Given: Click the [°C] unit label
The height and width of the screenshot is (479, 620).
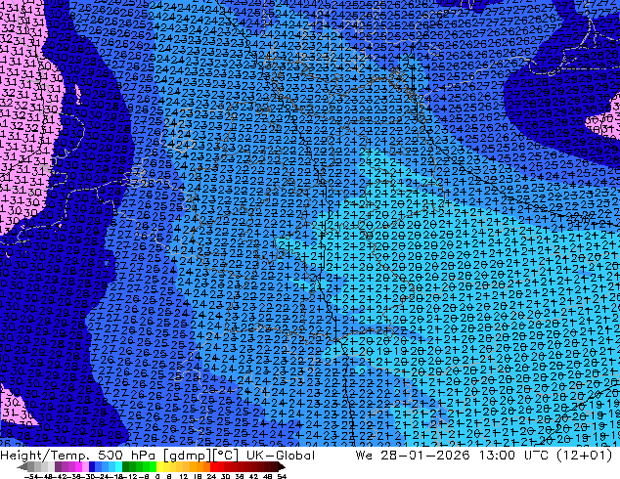Looking at the screenshot, I should pos(226,456).
